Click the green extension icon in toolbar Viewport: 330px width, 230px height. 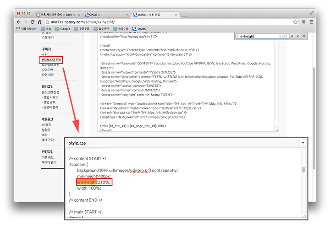point(303,22)
